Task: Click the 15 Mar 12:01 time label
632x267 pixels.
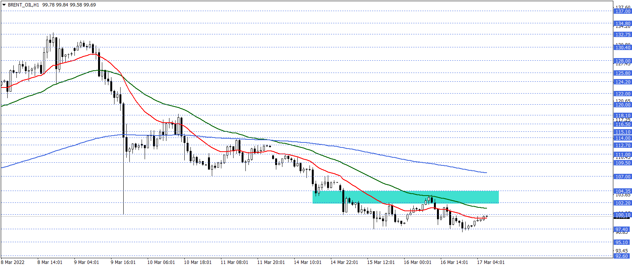Action: pyautogui.click(x=381, y=262)
